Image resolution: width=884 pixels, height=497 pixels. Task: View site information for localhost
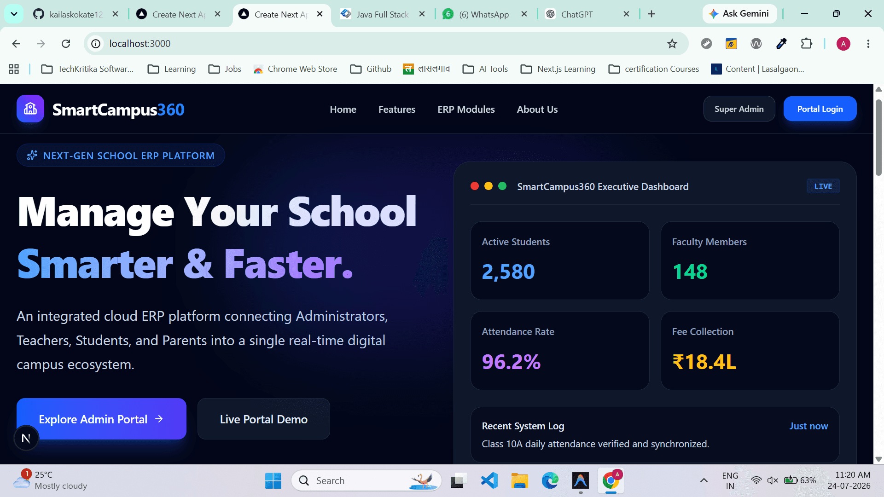click(x=96, y=44)
